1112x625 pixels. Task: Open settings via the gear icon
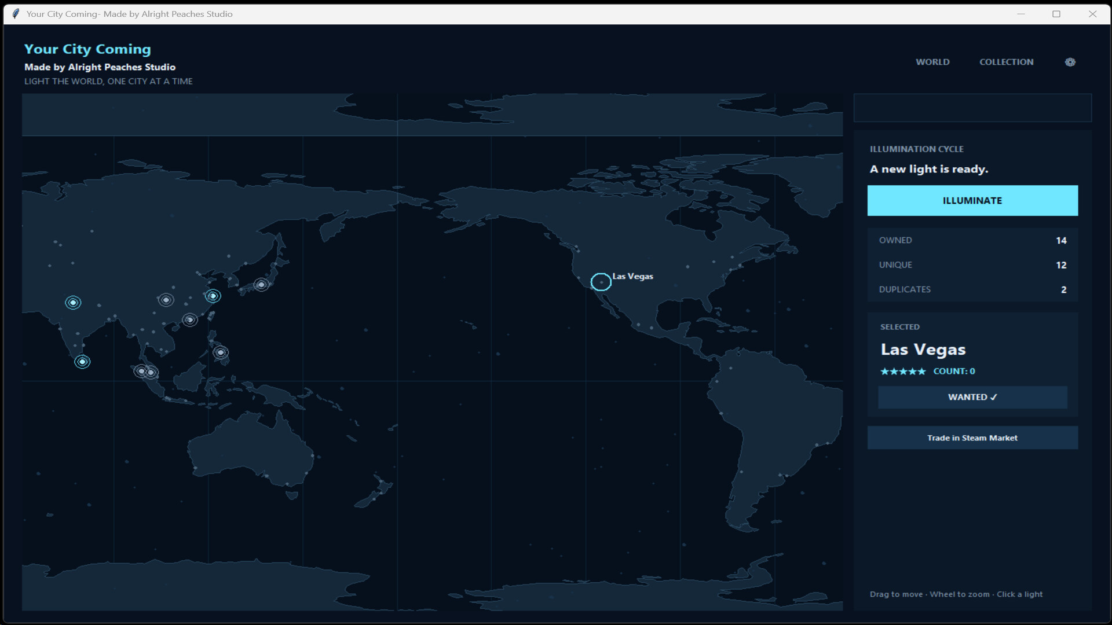tap(1070, 62)
